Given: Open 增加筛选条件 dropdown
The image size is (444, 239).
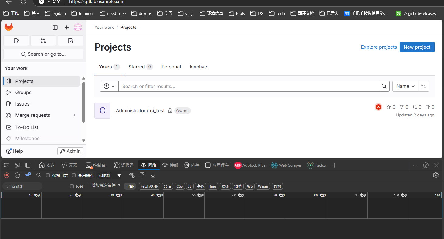Looking at the screenshot, I should click(x=106, y=185).
